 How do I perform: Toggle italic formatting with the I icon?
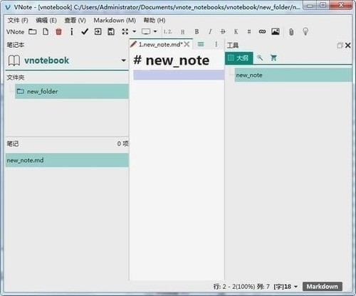210,31
